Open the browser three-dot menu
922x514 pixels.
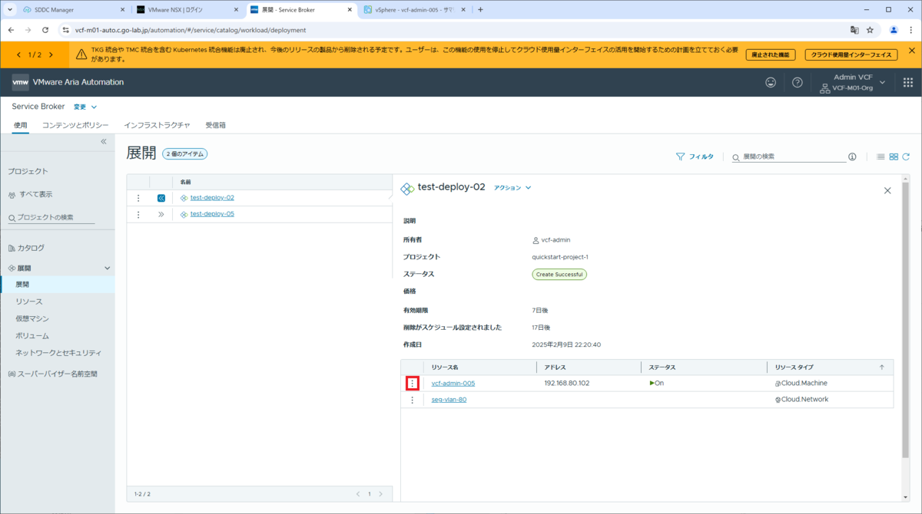(910, 30)
